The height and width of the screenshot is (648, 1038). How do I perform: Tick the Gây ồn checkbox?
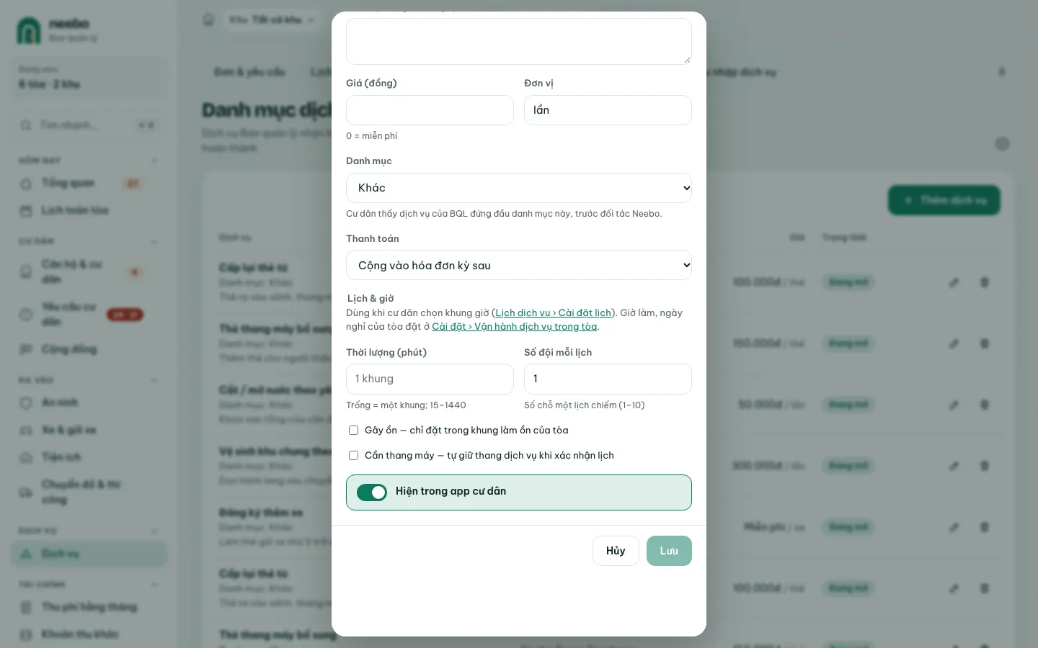[x=353, y=431]
